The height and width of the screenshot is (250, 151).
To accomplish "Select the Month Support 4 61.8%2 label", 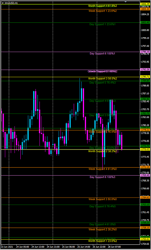I will pyautogui.click(x=102, y=6).
